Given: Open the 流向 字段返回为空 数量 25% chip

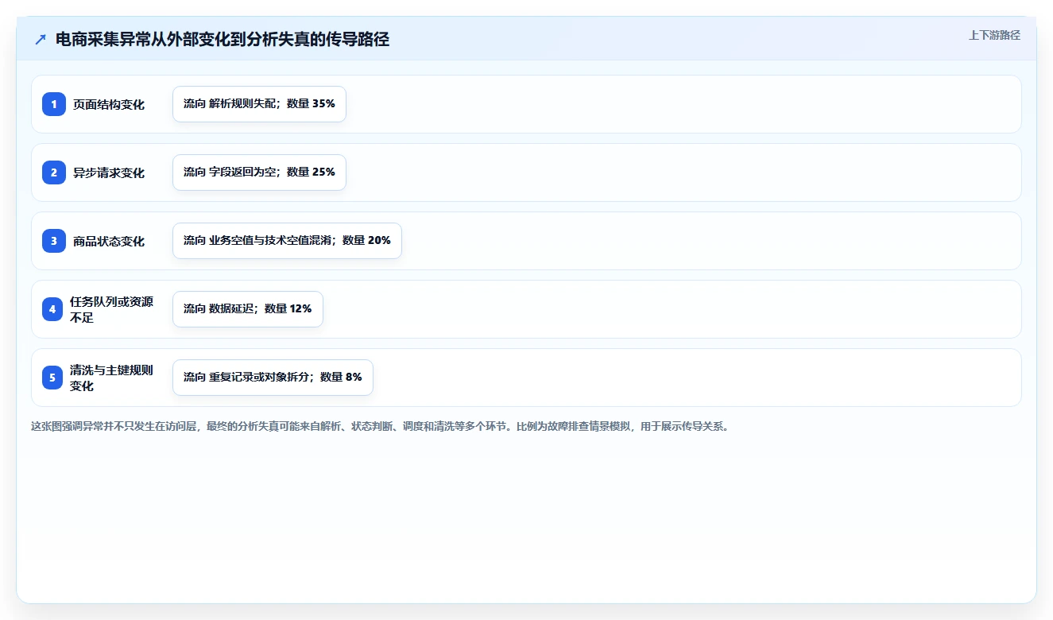Looking at the screenshot, I should (259, 172).
